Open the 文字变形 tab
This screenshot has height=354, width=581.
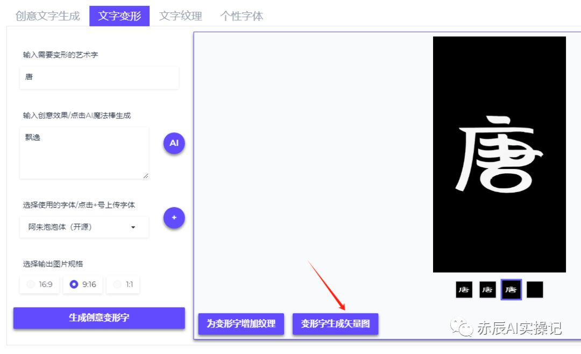pos(119,16)
